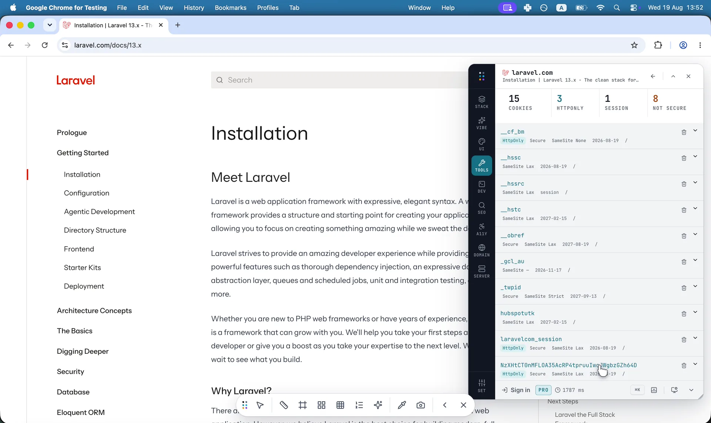Collapse the floating toolbar with left chevron

445,405
